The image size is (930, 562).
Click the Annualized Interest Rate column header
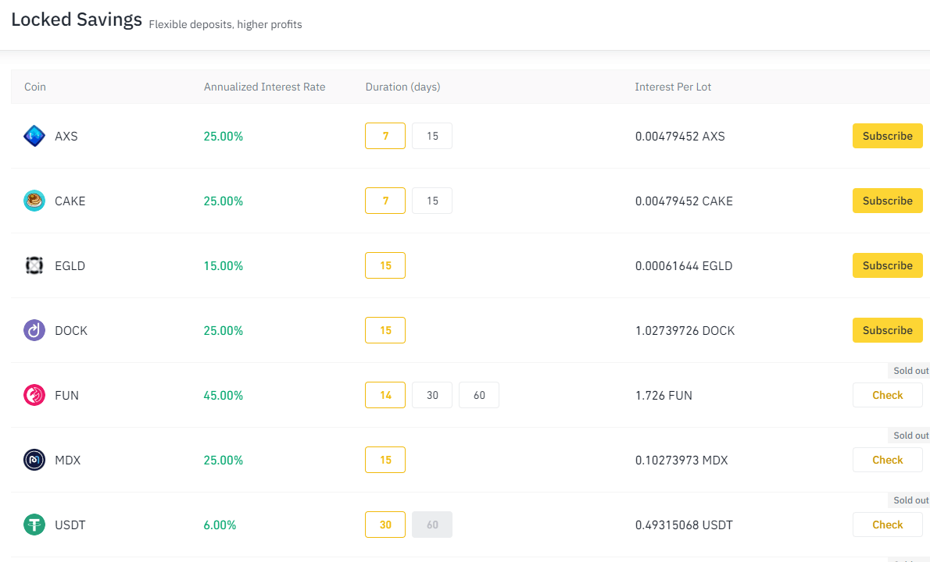[x=264, y=87]
